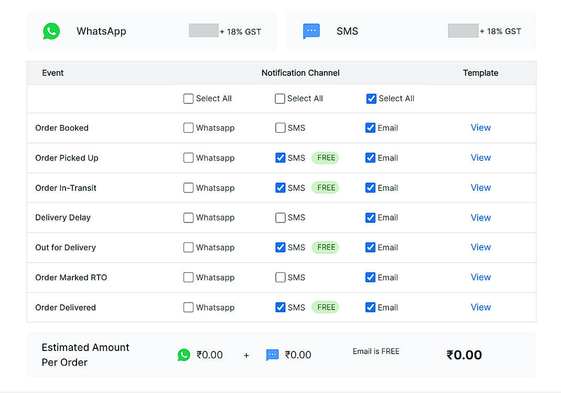The height and width of the screenshot is (394, 561).
Task: Enable Whatsapp for Order Picked Up
Action: (188, 158)
